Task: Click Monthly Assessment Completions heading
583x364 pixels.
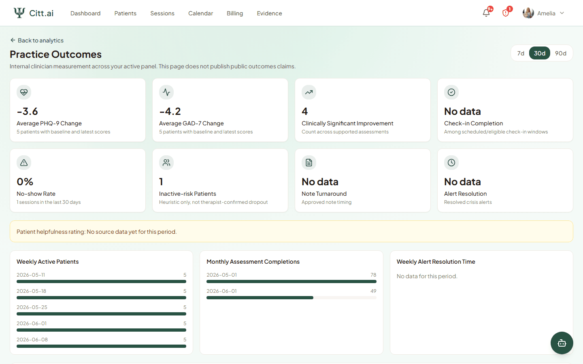Action: [253, 262]
